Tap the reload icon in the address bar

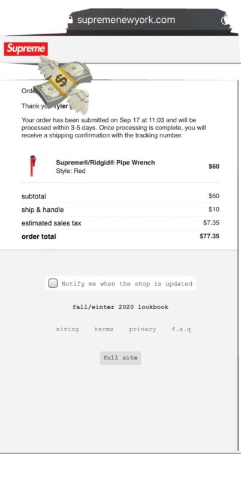pos(224,20)
